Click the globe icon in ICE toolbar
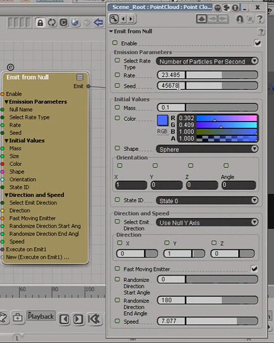Image resolution: width=274 pixels, height=343 pixels. click(75, 22)
